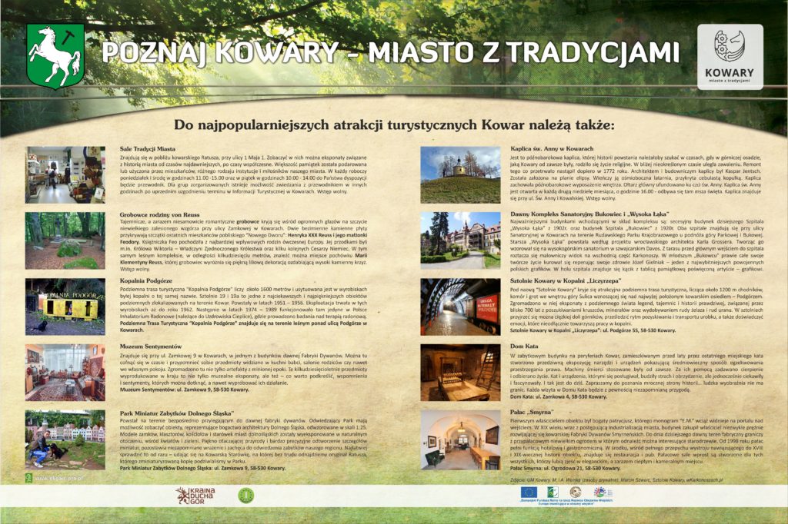Screen dimensions: 788x524
Task: Open the Dom Kata interior photo
Action: 460,373
